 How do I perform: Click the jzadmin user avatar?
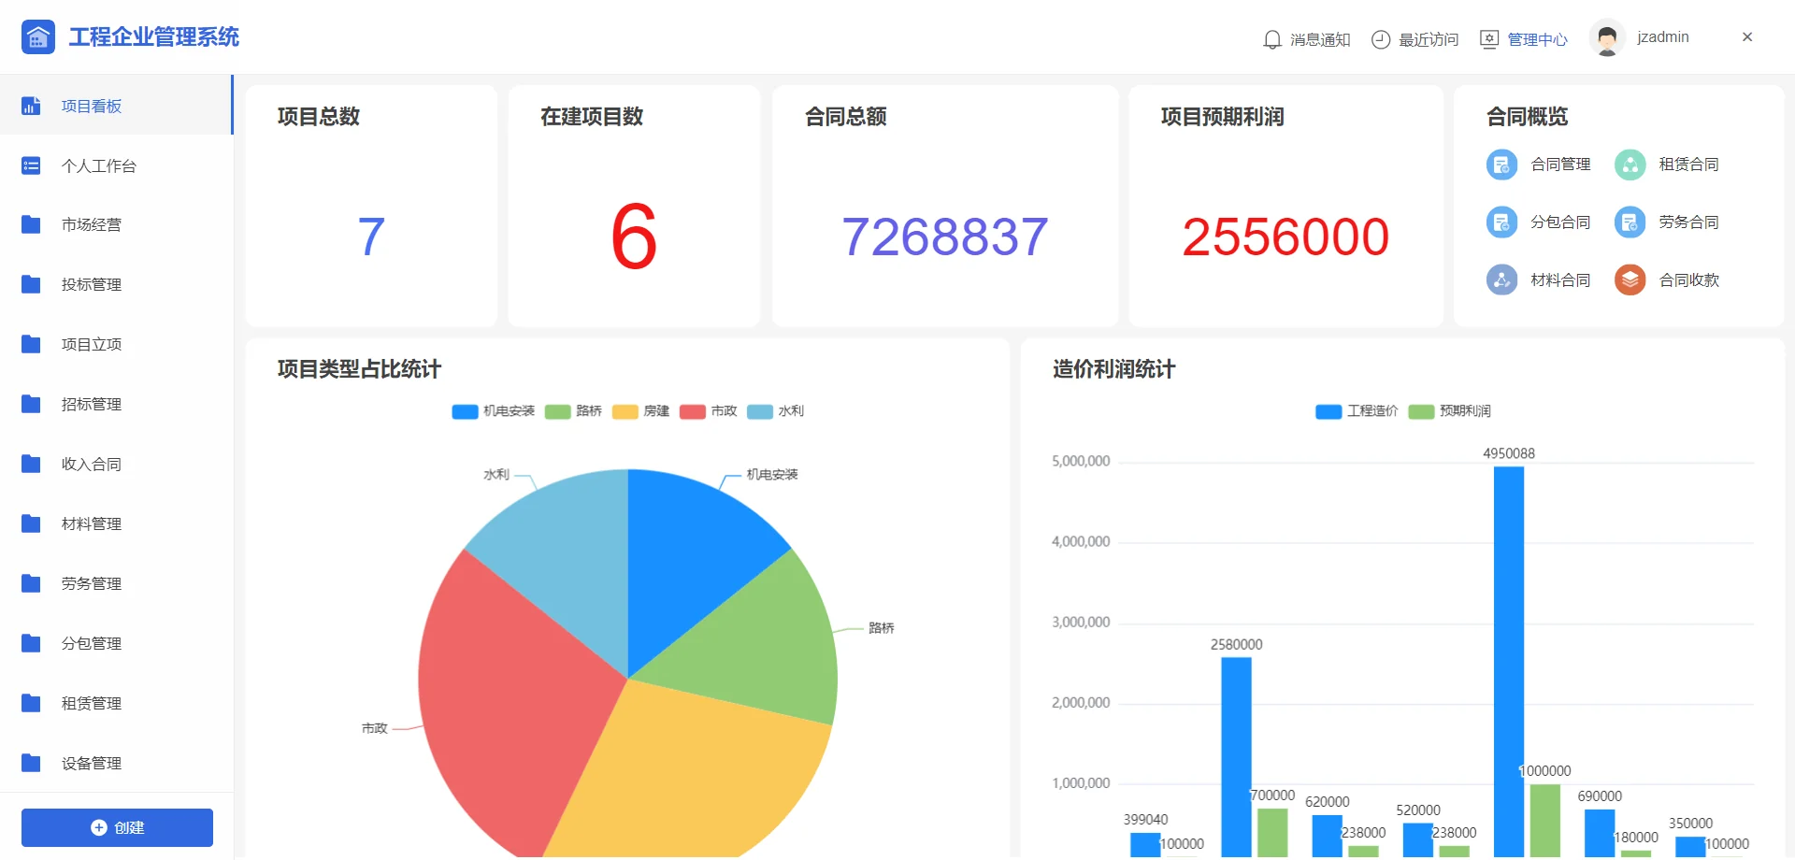[1607, 38]
